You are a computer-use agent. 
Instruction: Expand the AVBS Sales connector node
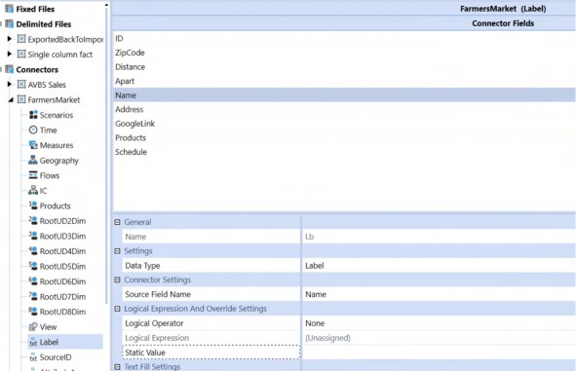(10, 84)
